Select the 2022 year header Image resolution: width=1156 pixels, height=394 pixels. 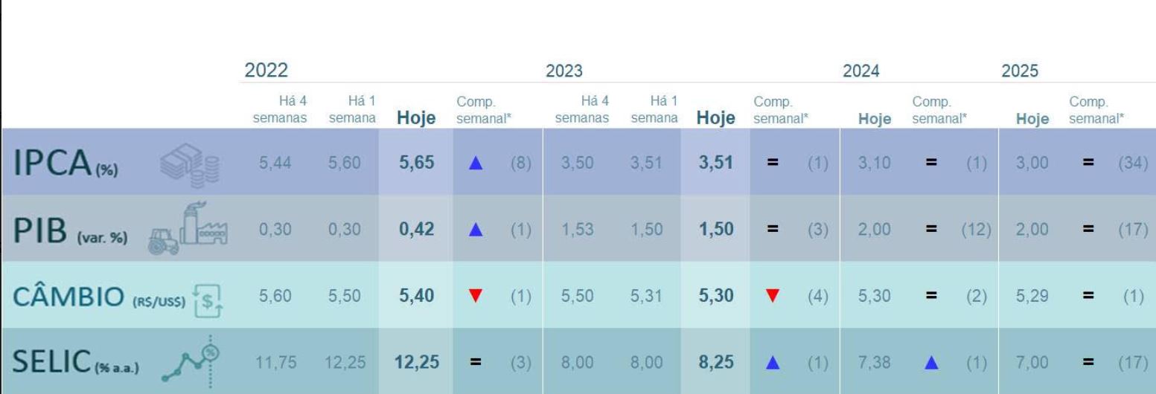tap(266, 71)
